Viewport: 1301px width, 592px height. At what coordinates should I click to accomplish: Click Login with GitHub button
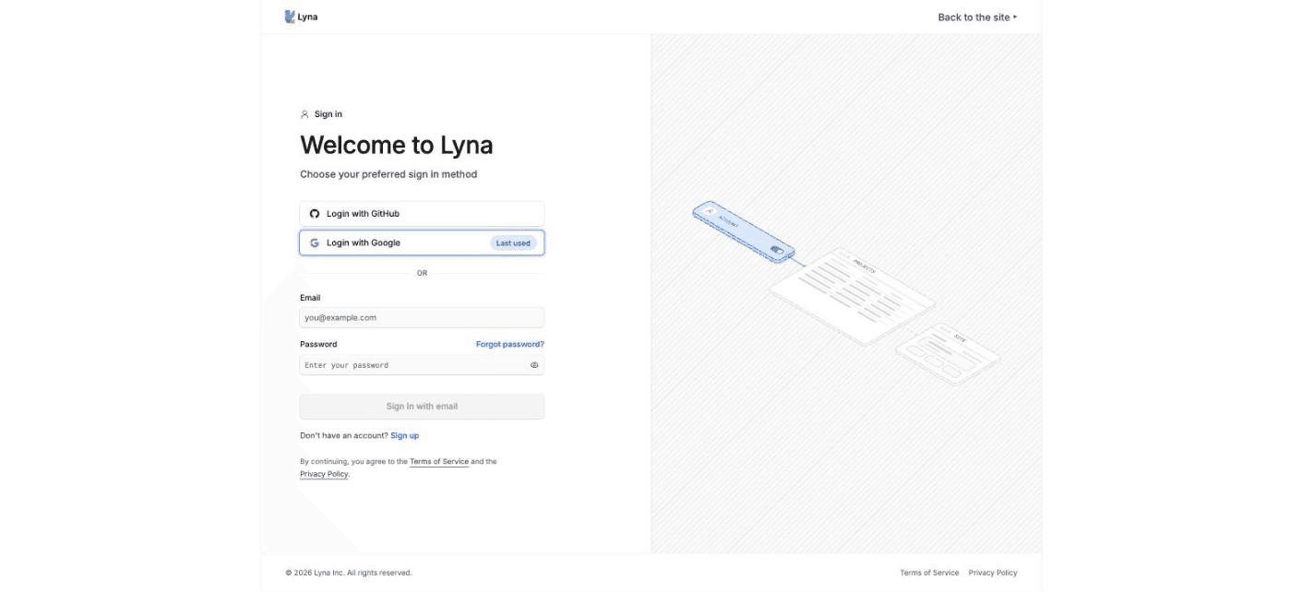(x=422, y=213)
